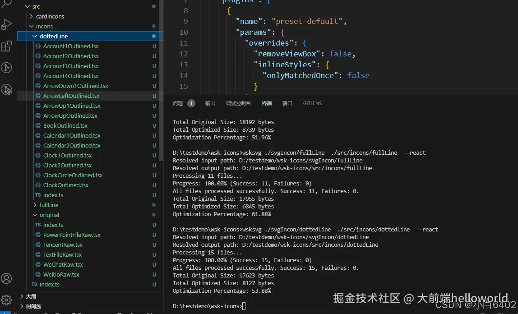518x314 pixels.
Task: Open ClockCircleOutlined.tsx file
Action: (73, 175)
